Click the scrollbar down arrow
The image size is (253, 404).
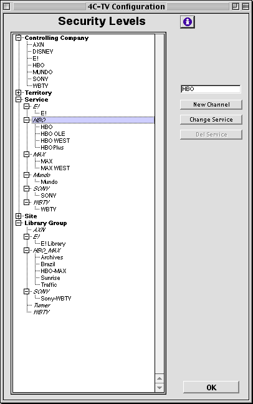coord(160,388)
